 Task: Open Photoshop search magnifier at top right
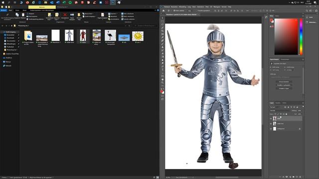(307, 10)
